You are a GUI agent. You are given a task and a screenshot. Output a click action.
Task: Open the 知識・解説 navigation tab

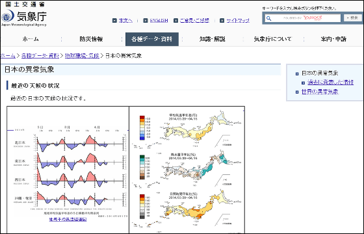(x=213, y=39)
